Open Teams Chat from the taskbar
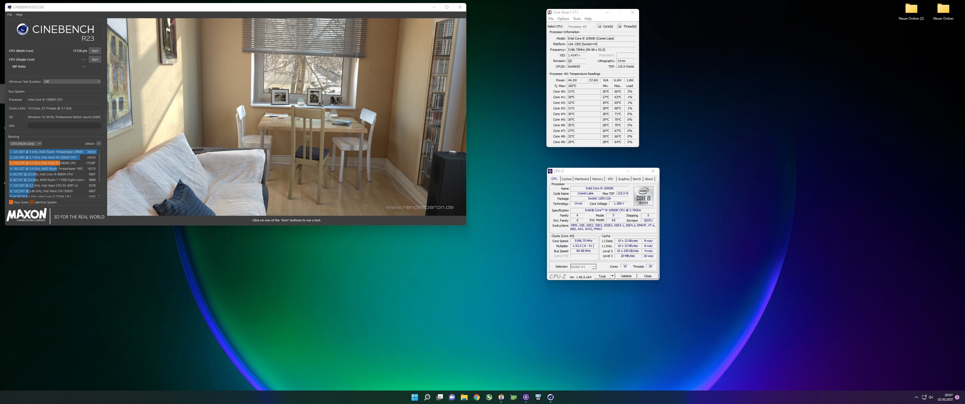This screenshot has height=404, width=965. click(x=452, y=397)
